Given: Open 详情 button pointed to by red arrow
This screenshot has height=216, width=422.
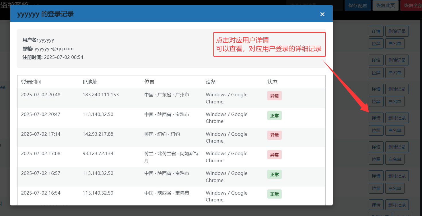Looking at the screenshot, I should 376,118.
